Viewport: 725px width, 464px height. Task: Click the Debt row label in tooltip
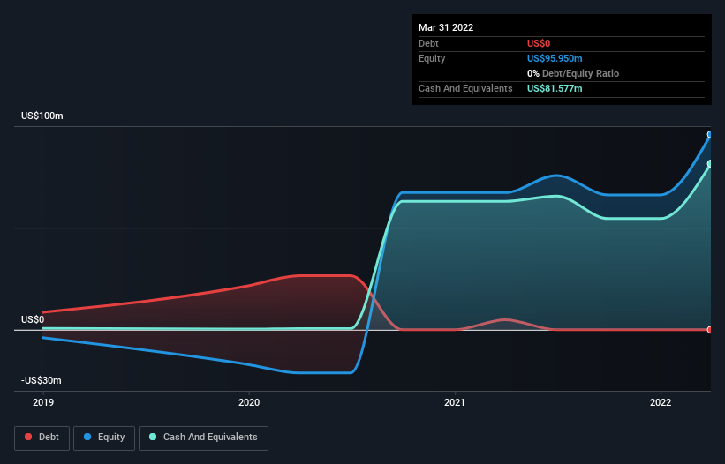click(428, 43)
